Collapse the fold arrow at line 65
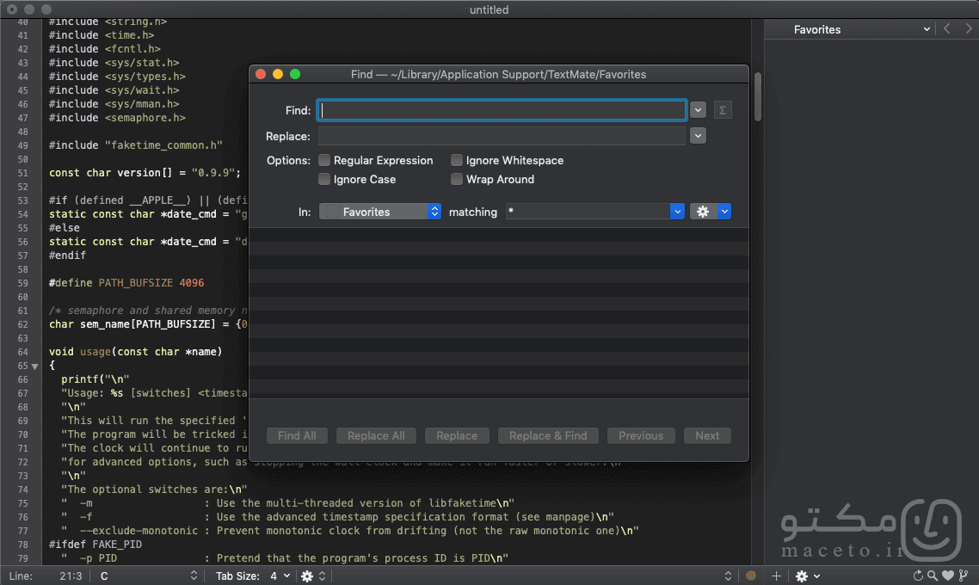This screenshot has width=979, height=585. point(35,366)
